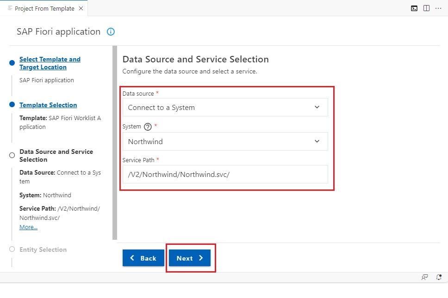
Task: Switch to Project From Template tab
Action: click(44, 9)
